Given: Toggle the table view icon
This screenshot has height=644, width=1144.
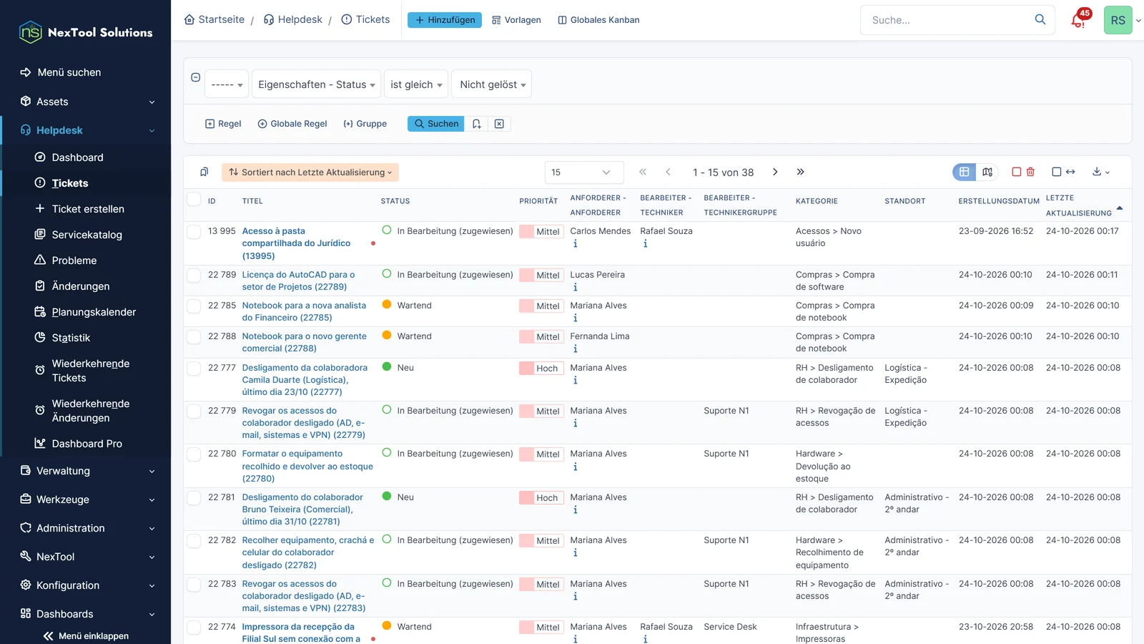Looking at the screenshot, I should click(x=964, y=172).
